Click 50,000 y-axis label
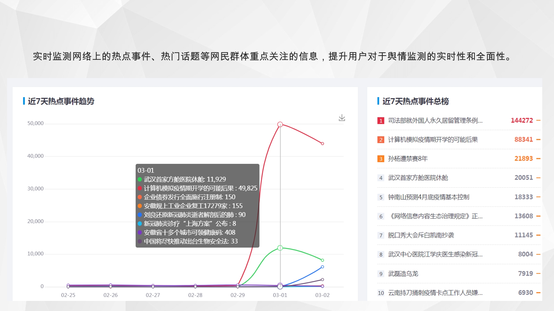The image size is (554, 311). click(35, 123)
